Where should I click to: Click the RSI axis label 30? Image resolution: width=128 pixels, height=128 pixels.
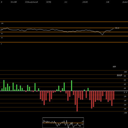point(2,38)
